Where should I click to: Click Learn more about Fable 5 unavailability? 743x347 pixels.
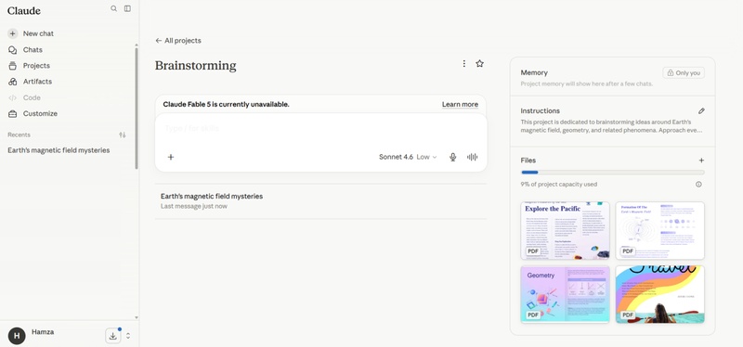click(x=460, y=105)
